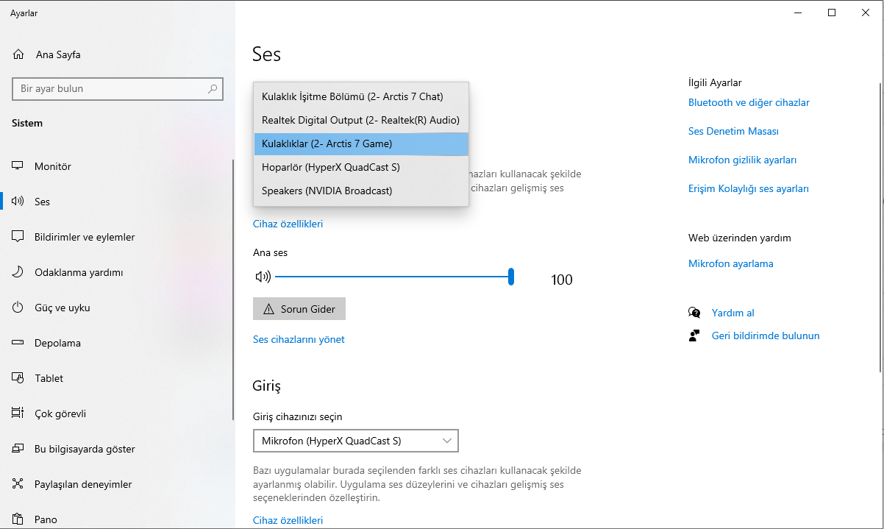Click the Ana ses volume slider handle
This screenshot has height=529, width=884.
[x=511, y=277]
